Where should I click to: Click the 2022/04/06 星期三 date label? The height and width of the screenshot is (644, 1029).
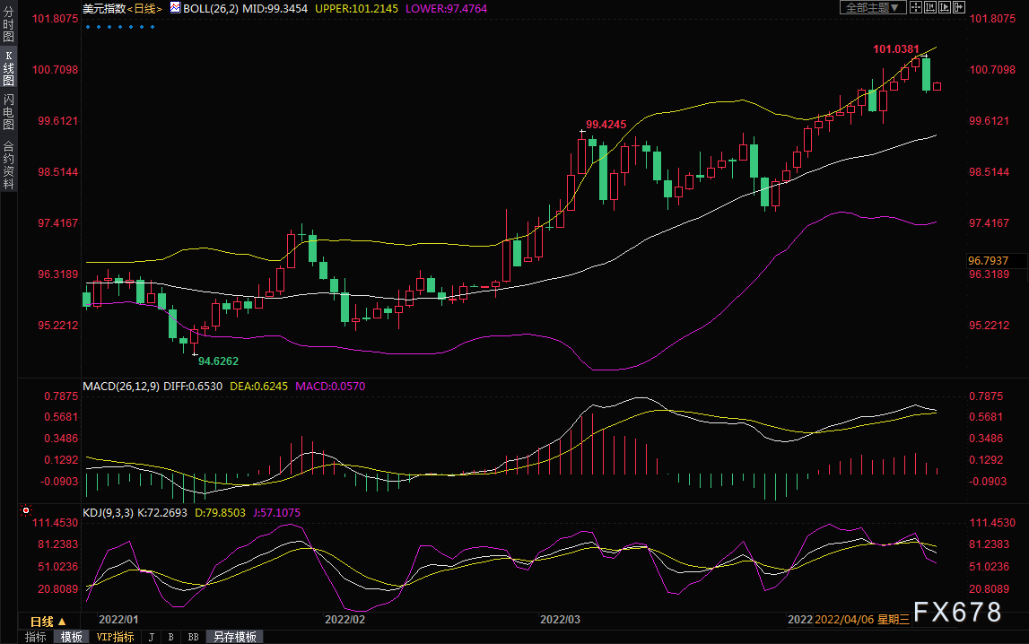[x=861, y=619]
